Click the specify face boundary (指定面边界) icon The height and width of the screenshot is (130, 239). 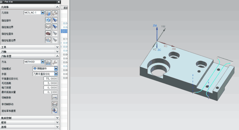48,27
